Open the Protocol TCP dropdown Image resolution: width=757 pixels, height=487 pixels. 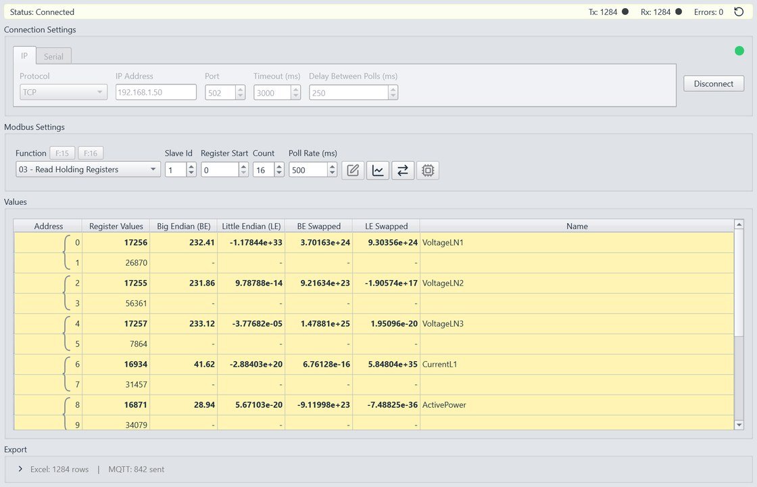64,92
